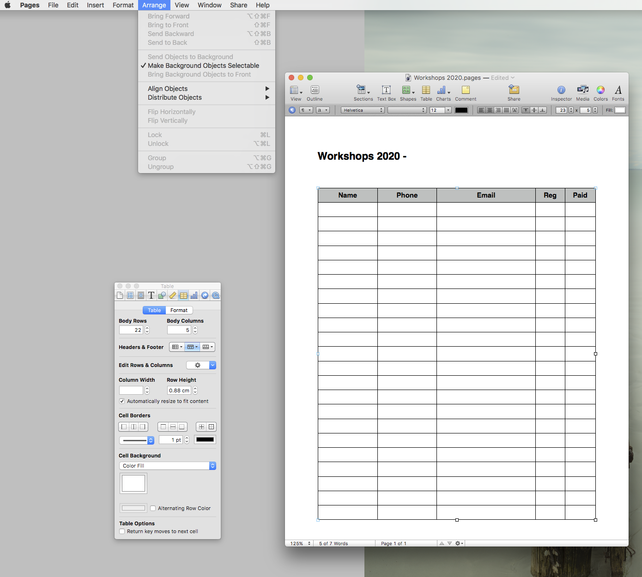Viewport: 642px width, 577px height.
Task: Click the Share toolbar icon
Action: click(x=514, y=93)
